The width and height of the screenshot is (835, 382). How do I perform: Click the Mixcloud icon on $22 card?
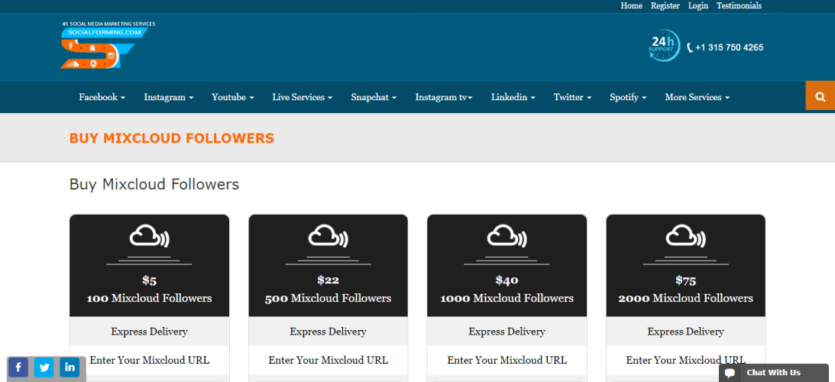tap(328, 236)
